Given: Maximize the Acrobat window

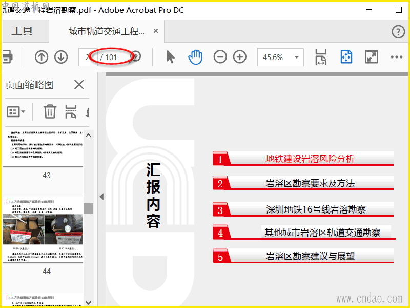Looking at the screenshot, I should point(399,10).
